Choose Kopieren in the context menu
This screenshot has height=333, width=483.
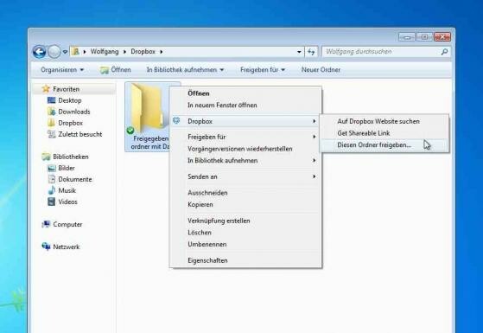[x=245, y=204]
